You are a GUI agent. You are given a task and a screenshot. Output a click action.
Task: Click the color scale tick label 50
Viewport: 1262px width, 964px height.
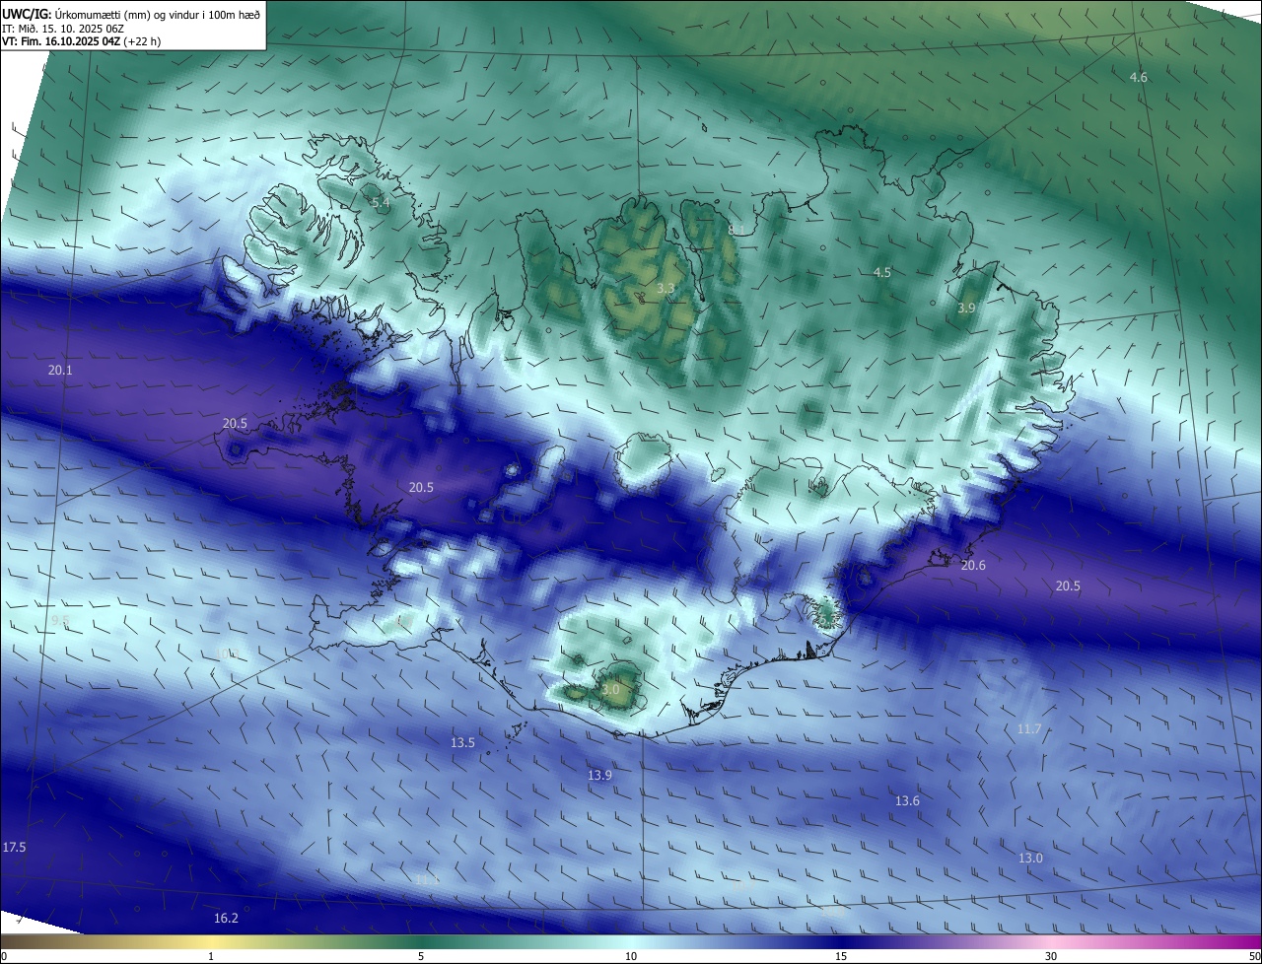(1254, 956)
